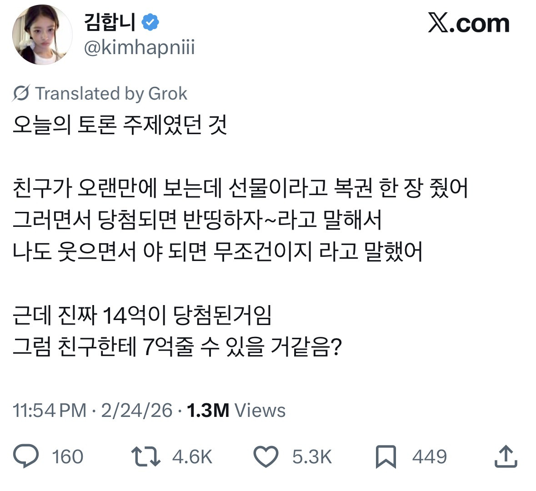Click the 2/24/26 post date
Viewport: 536px width, 491px height.
click(x=136, y=410)
